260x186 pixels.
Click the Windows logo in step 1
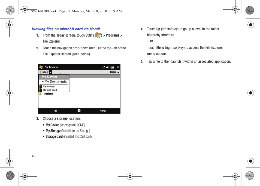coord(98,35)
